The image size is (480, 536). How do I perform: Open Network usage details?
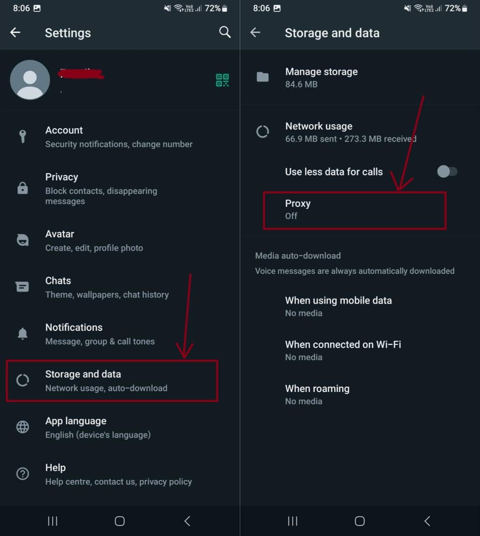(x=350, y=132)
